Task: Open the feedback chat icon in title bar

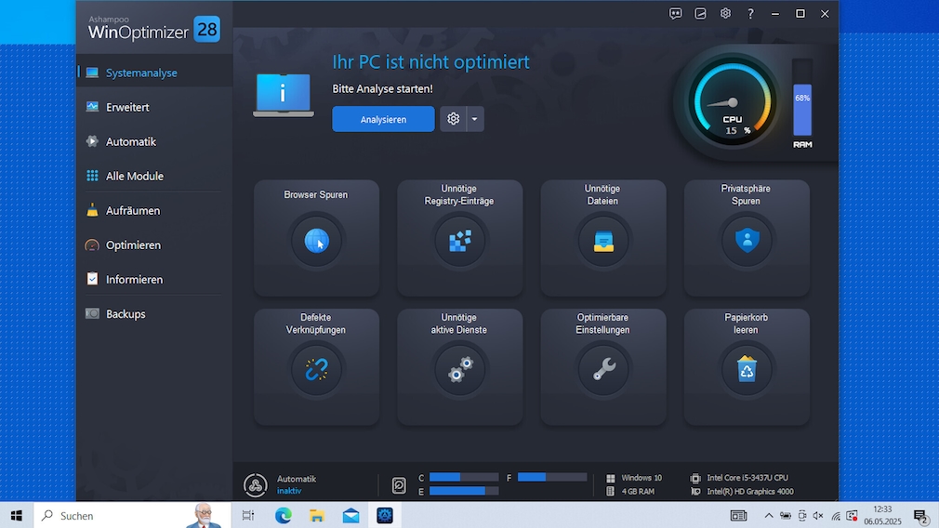Action: [676, 14]
